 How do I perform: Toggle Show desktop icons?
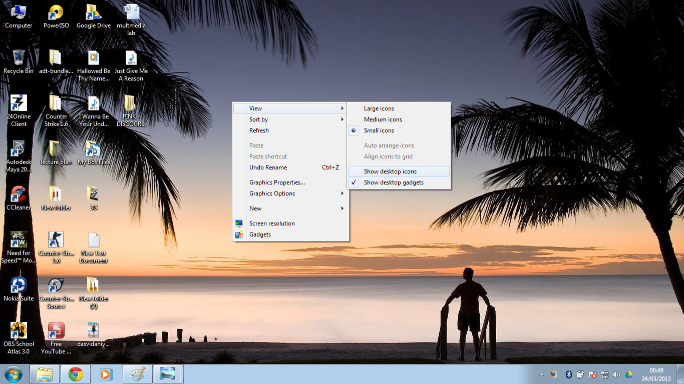pos(399,171)
